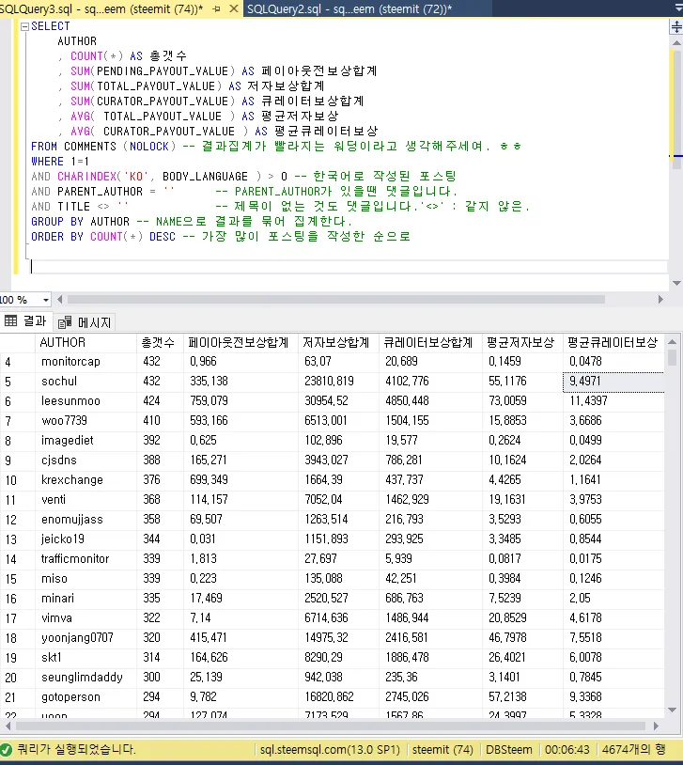The width and height of the screenshot is (683, 765).
Task: Click the cell leesunmoo
Action: [85, 401]
